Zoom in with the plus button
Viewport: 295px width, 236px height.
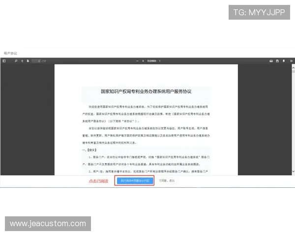coord(143,61)
